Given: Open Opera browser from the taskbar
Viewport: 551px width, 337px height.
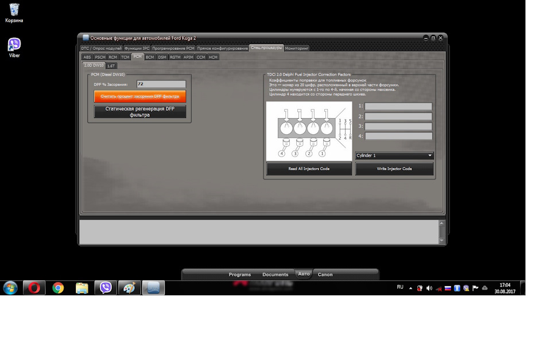Looking at the screenshot, I should 34,288.
